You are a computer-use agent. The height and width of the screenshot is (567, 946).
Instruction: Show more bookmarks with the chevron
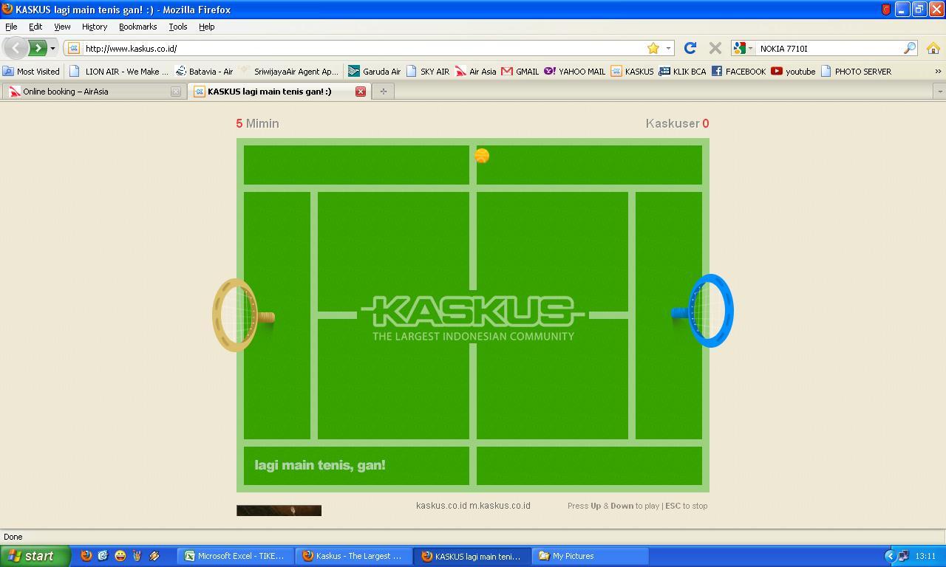click(x=938, y=72)
